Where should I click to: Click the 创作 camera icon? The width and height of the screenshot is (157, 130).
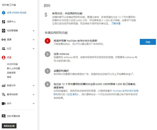coord(3,104)
